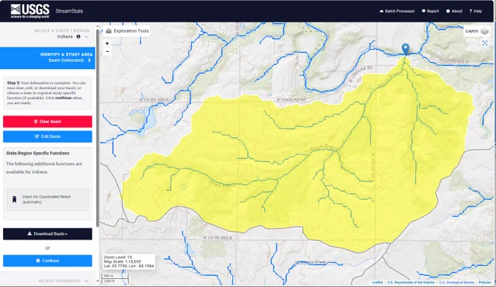Click the locate/zoom-to-extent map icon

point(485,43)
